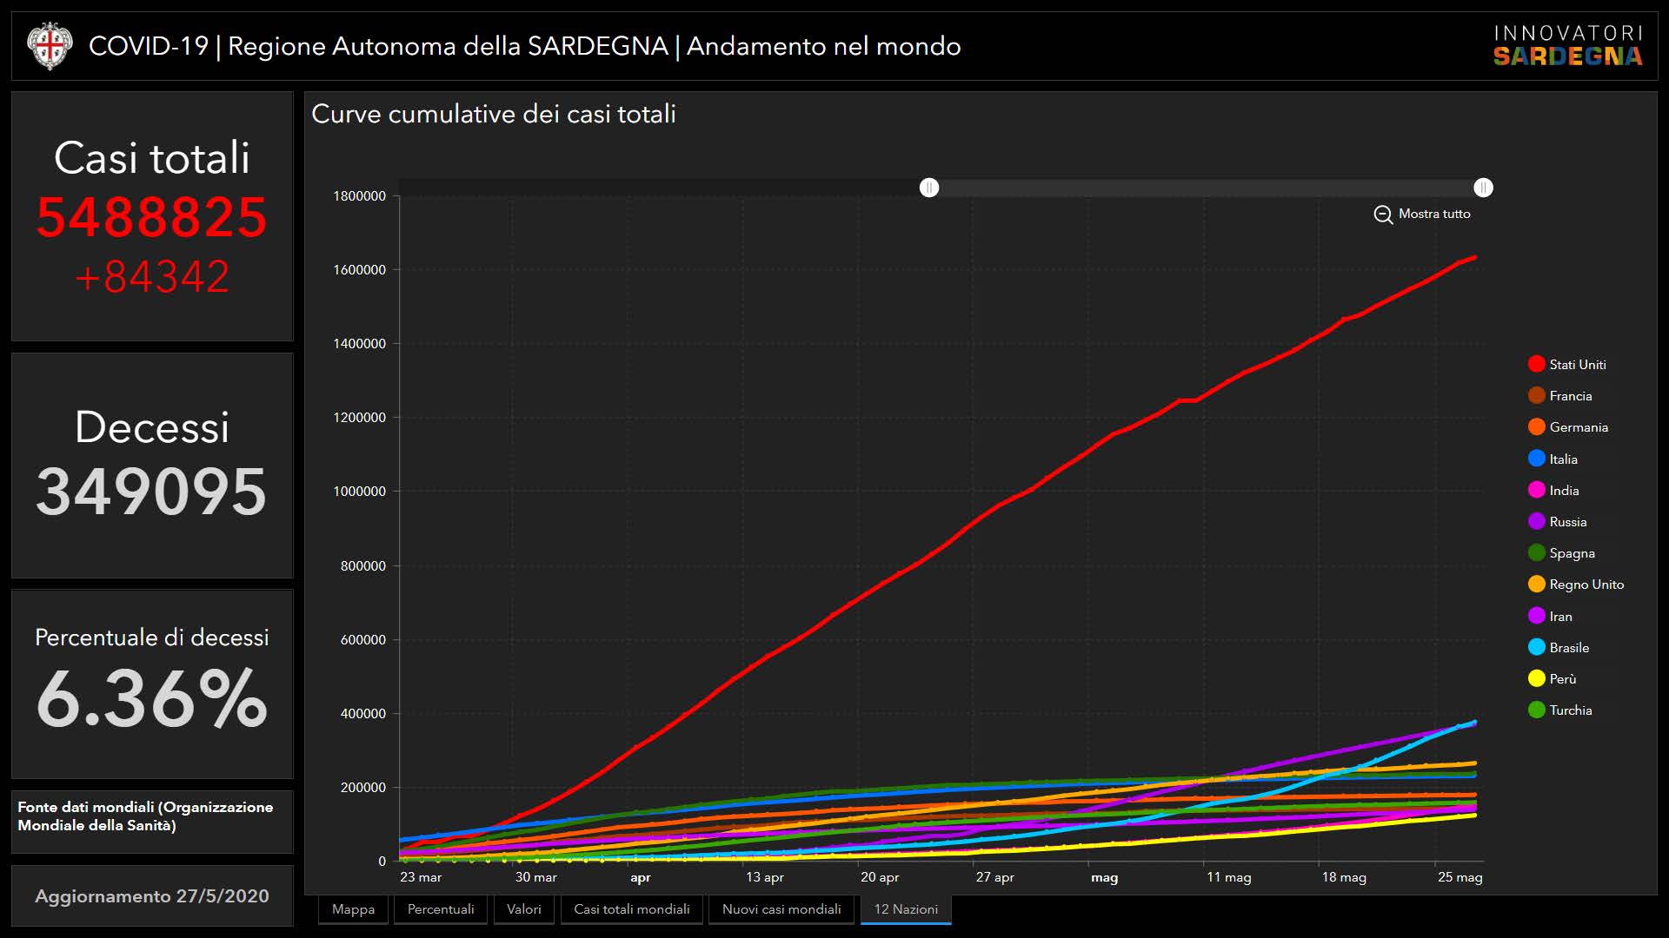
Task: Toggle Francia series legend marker
Action: [x=1537, y=396]
